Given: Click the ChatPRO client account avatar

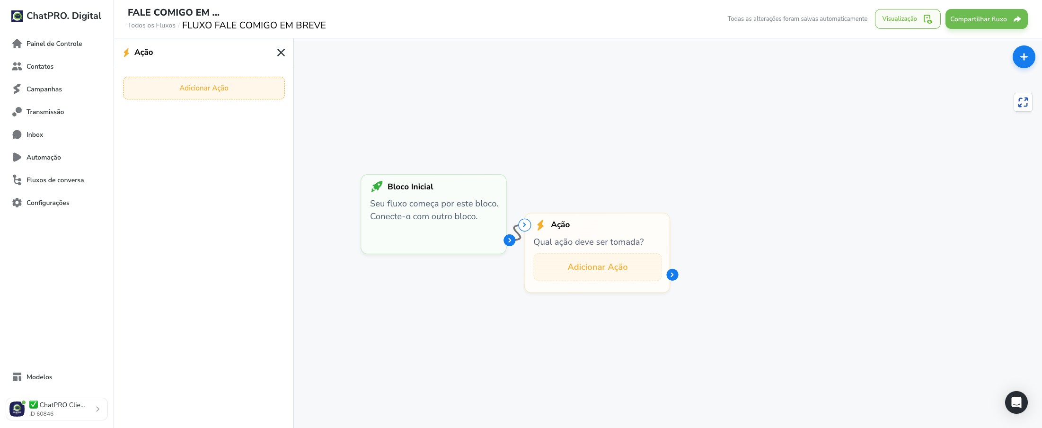Looking at the screenshot, I should point(17,409).
